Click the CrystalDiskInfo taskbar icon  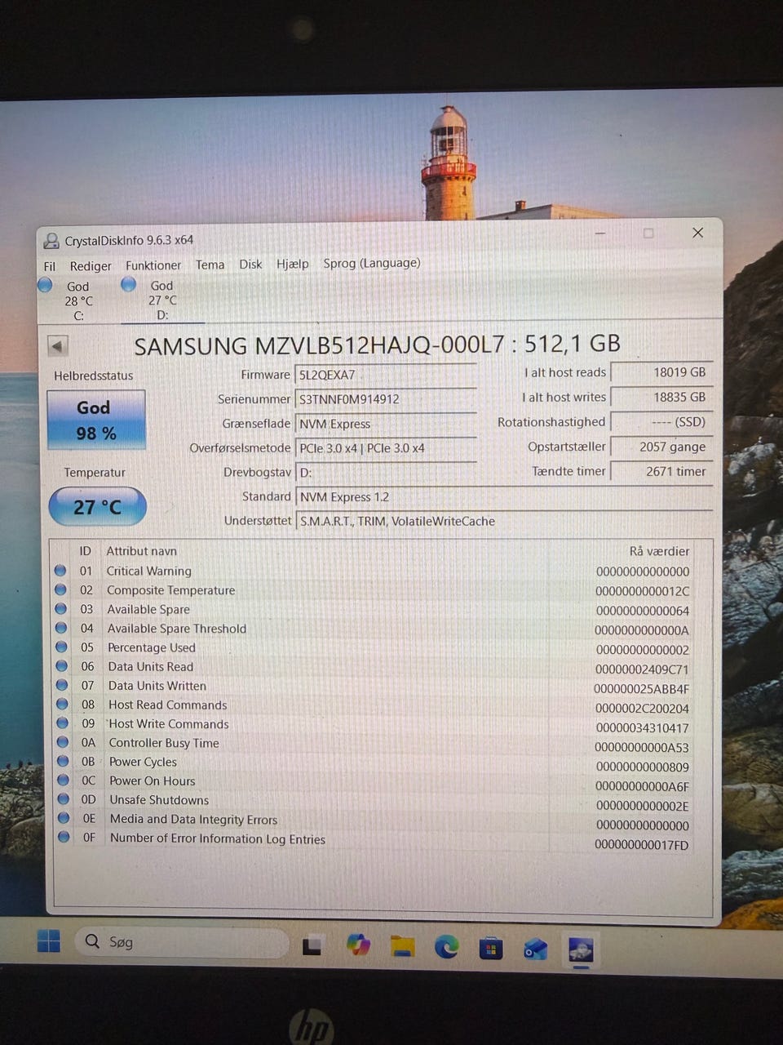coord(581,949)
